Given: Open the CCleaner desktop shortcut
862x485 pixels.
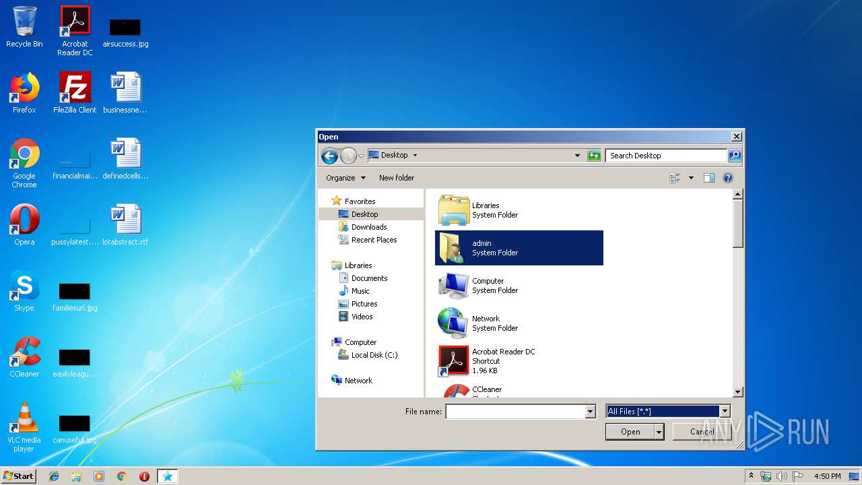Looking at the screenshot, I should coord(24,358).
